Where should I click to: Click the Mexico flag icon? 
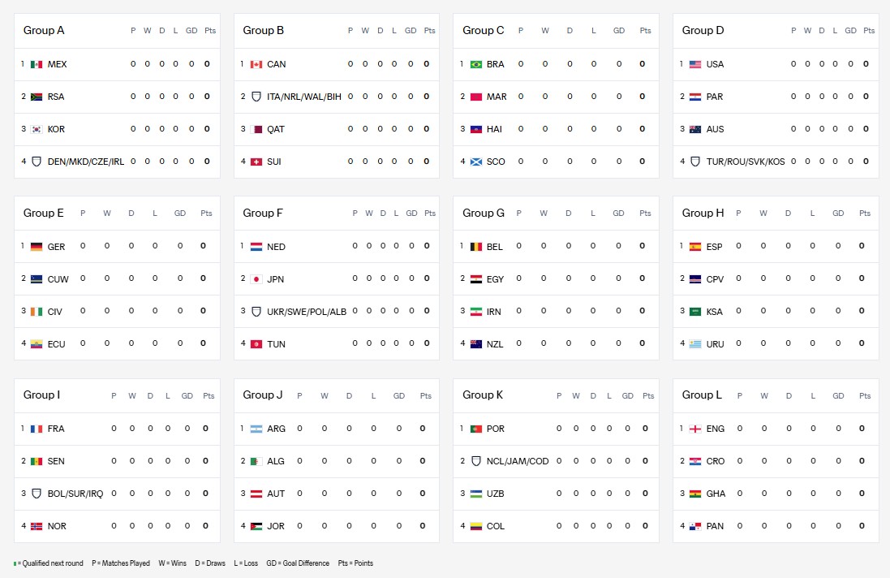click(37, 64)
